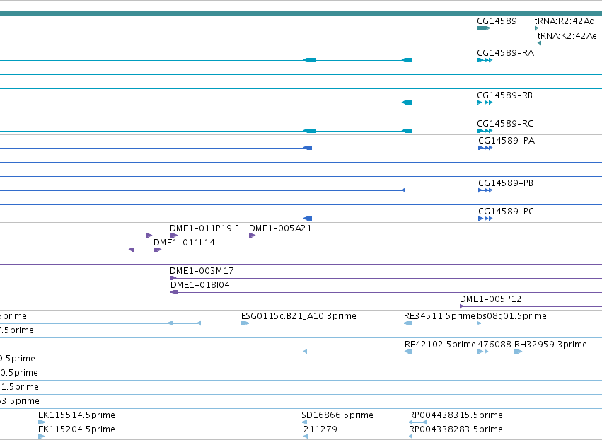This screenshot has width=602, height=440.
Task: Click the RP004438315.5prime EST label
Action: point(456,415)
